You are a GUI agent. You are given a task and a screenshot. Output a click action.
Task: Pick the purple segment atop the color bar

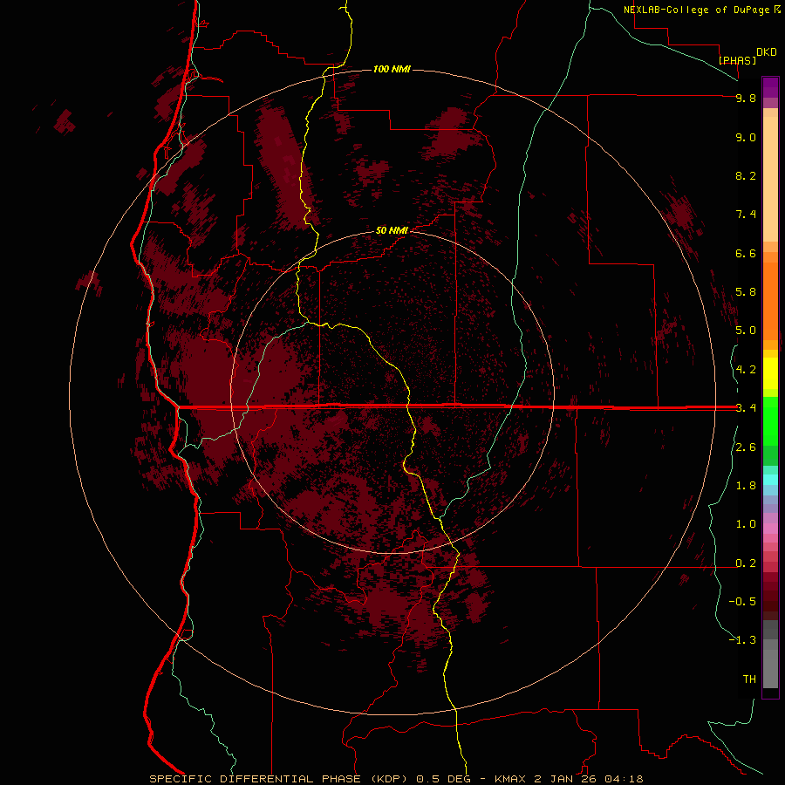click(770, 87)
